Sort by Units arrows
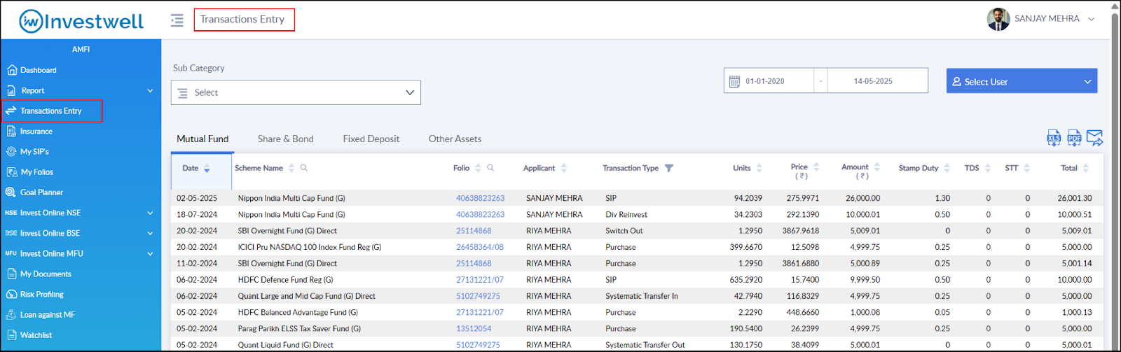The width and height of the screenshot is (1121, 352). pyautogui.click(x=759, y=168)
